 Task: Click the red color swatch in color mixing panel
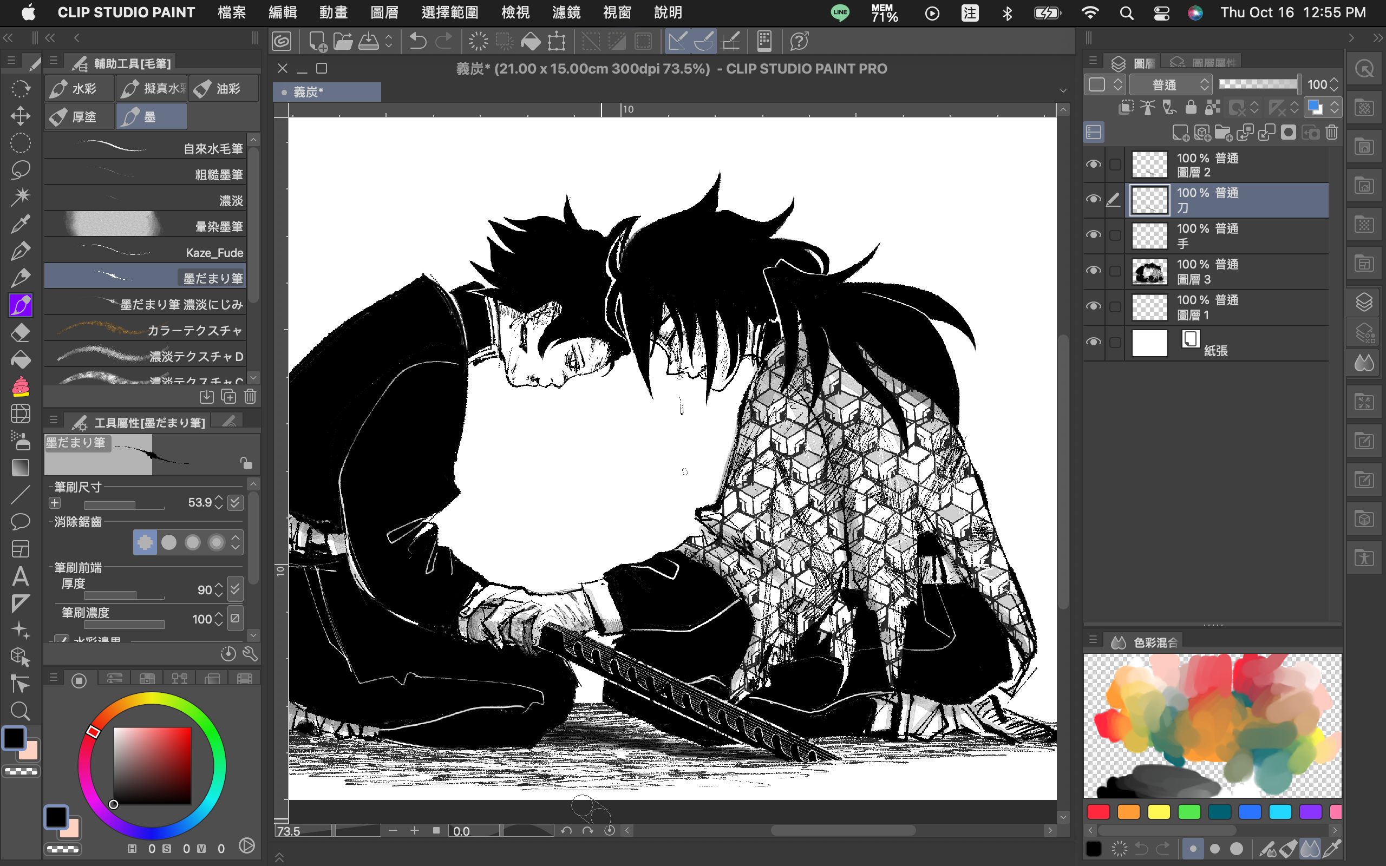(1098, 812)
